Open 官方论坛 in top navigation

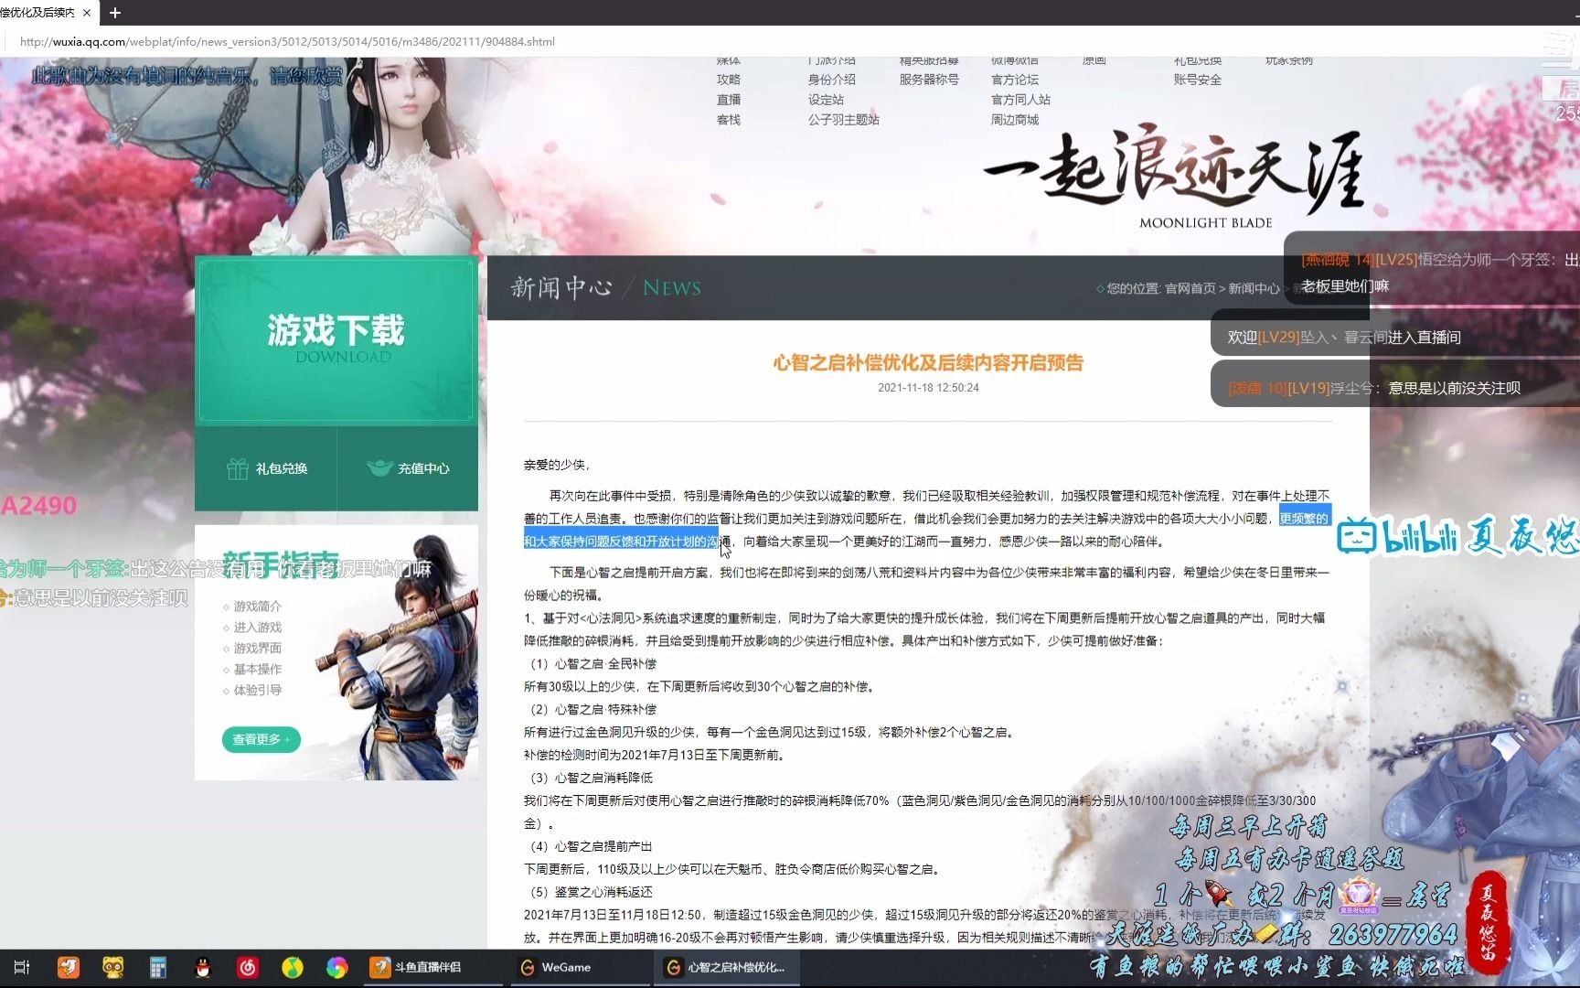click(x=1015, y=80)
